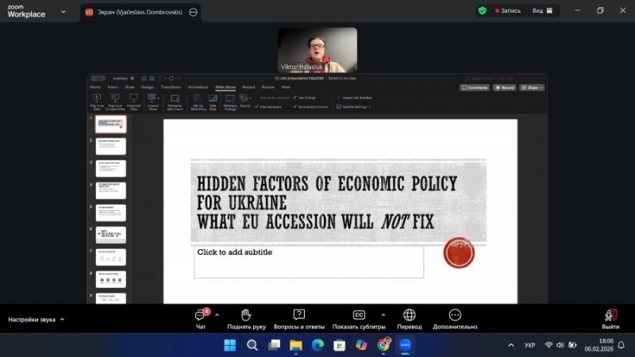Click the green encryption shield icon
Viewport: 635px width, 357px height.
click(482, 10)
